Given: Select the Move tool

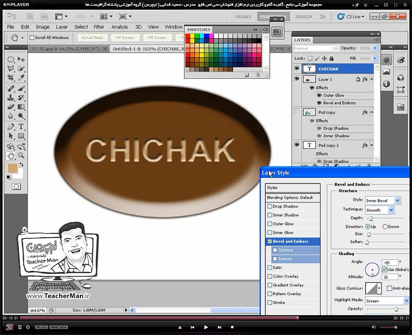Looking at the screenshot, I should tap(21, 59).
